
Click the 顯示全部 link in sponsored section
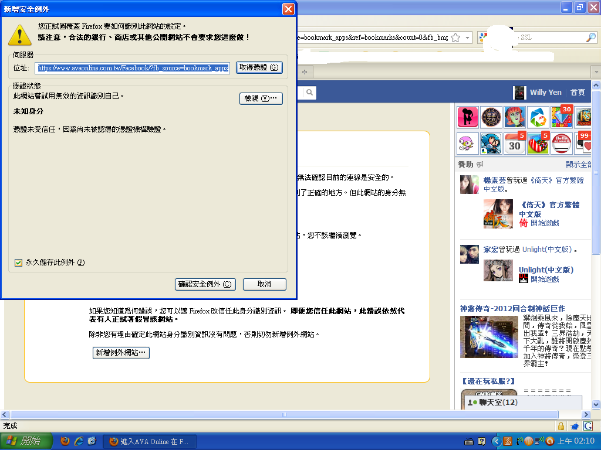[x=578, y=164]
